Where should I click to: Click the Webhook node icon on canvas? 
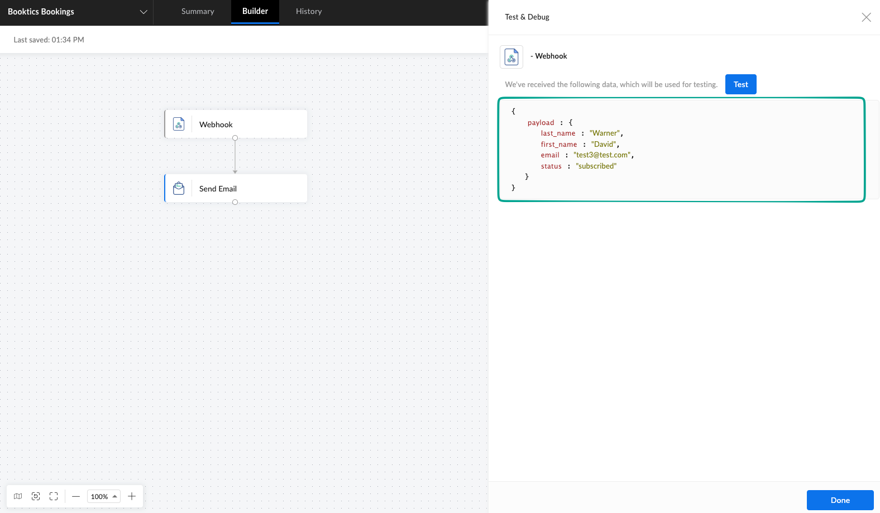[179, 124]
